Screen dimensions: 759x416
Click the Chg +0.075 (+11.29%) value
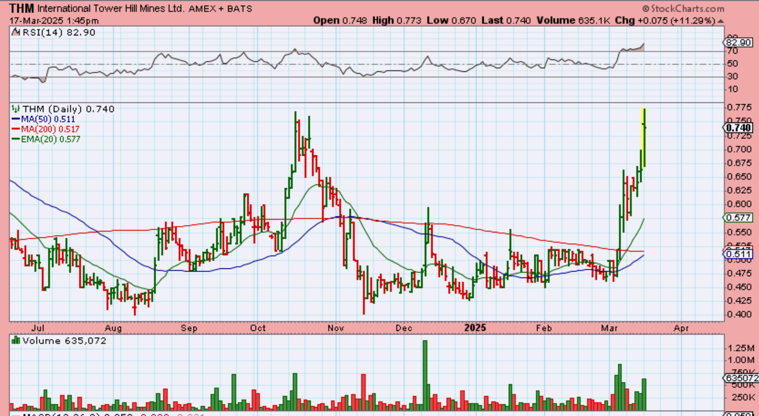665,20
